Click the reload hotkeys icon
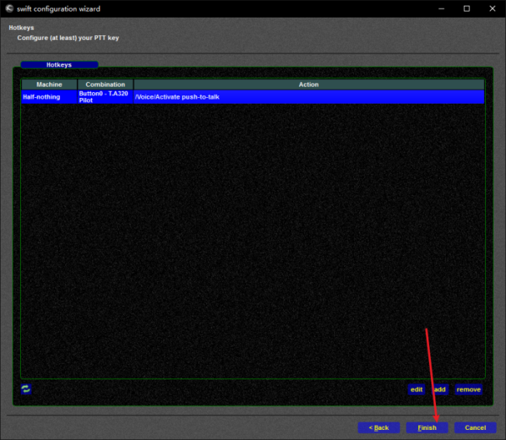The height and width of the screenshot is (440, 506). tap(26, 389)
